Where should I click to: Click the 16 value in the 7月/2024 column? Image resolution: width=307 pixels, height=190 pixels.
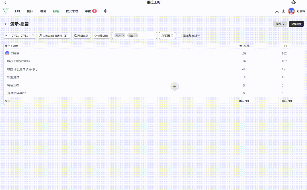pos(244,77)
